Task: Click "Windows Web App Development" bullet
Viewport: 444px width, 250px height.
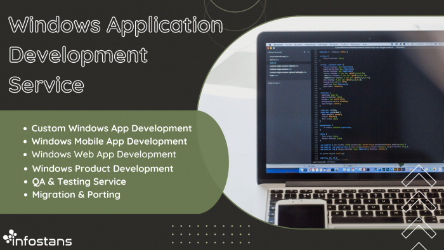Action: pos(103,154)
